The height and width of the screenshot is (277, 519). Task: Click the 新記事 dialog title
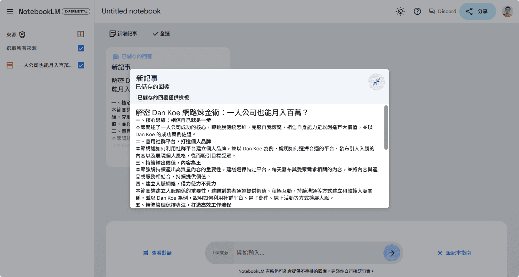point(147,78)
